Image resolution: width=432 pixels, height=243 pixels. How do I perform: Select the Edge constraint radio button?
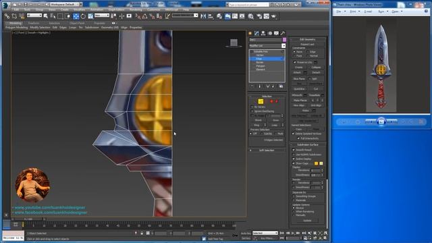tap(308, 52)
